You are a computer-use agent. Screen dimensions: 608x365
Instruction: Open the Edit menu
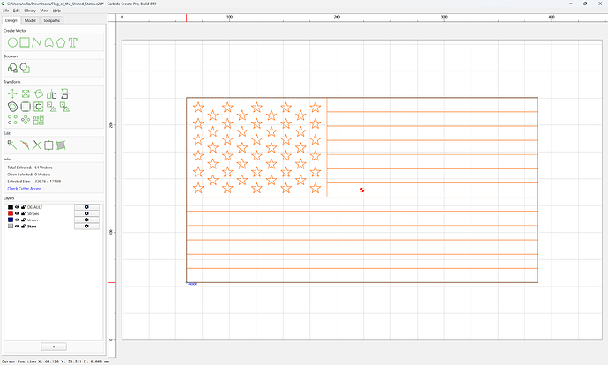16,11
